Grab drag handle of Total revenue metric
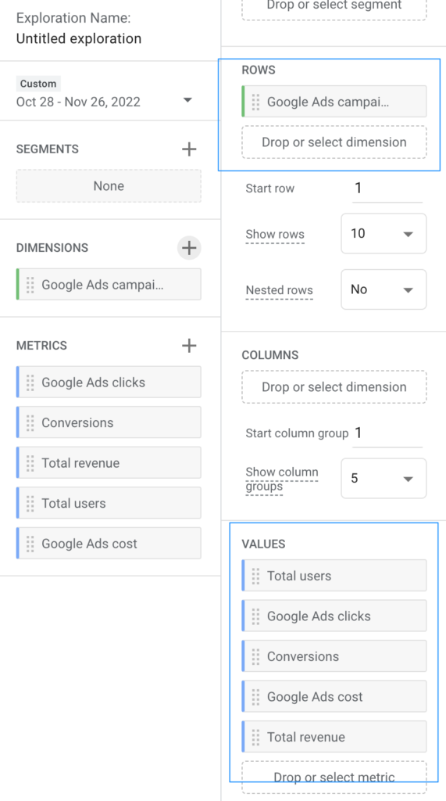The width and height of the screenshot is (446, 801). click(x=30, y=463)
